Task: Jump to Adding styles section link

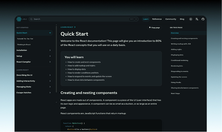Action: [176, 49]
